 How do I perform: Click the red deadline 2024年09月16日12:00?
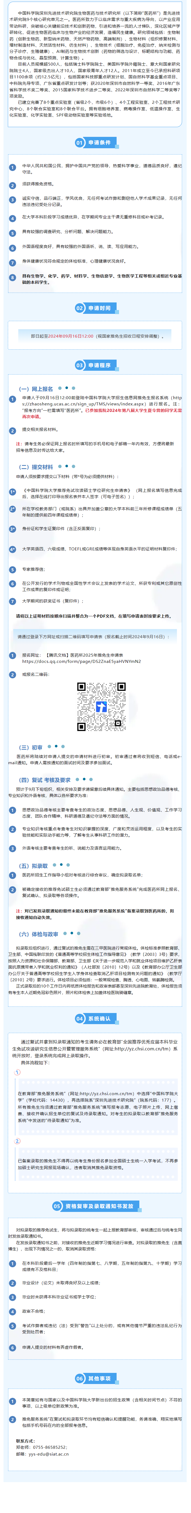pos(70,337)
